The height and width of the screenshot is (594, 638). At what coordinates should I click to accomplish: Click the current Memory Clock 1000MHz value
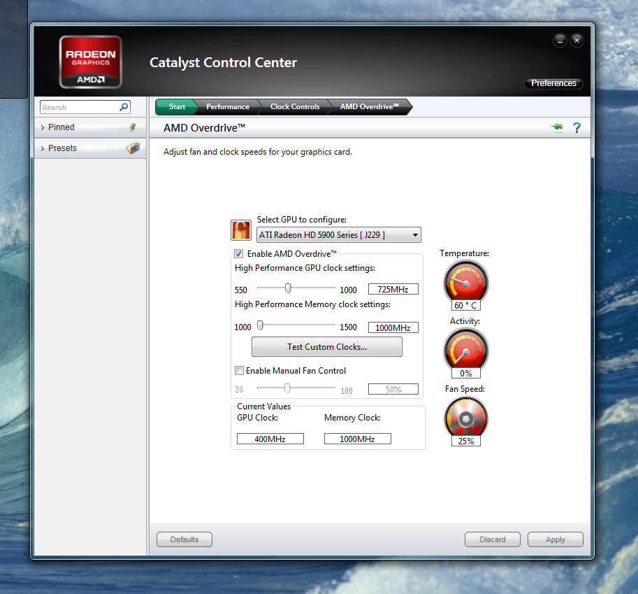[x=357, y=439]
